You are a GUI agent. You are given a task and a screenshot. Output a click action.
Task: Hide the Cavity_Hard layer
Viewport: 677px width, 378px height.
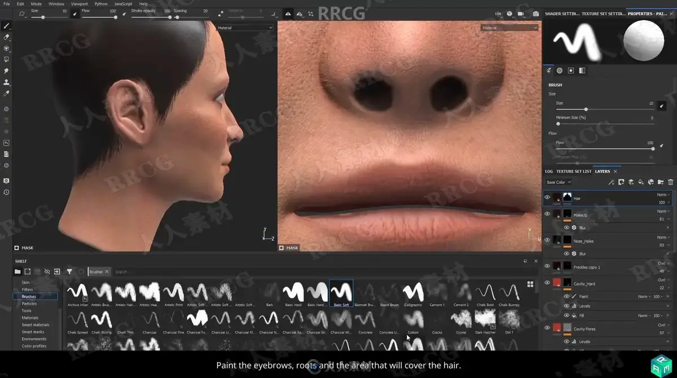point(547,283)
